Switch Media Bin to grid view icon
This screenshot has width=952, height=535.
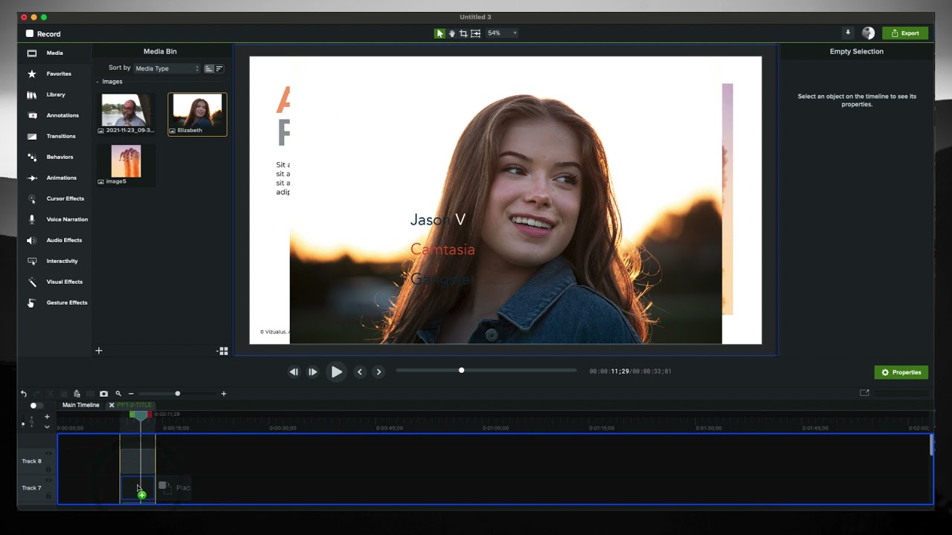pyautogui.click(x=222, y=351)
